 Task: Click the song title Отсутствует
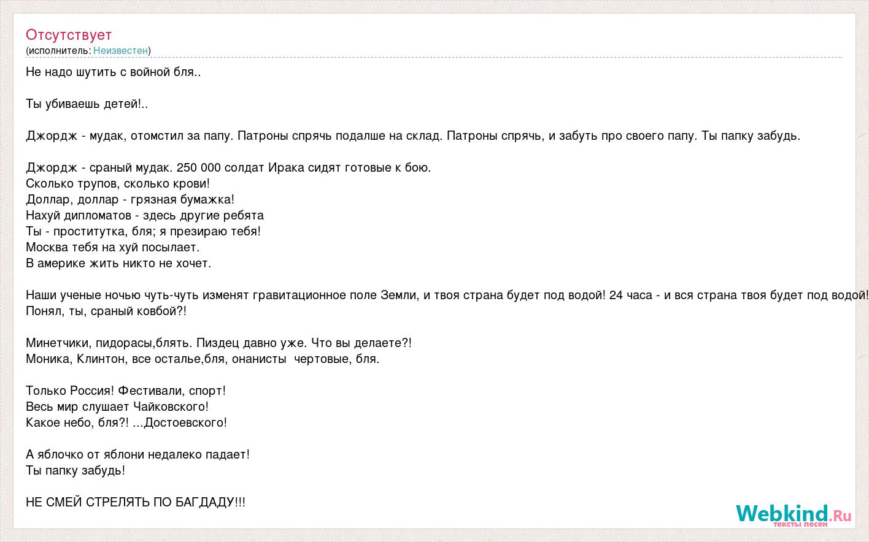[x=69, y=34]
